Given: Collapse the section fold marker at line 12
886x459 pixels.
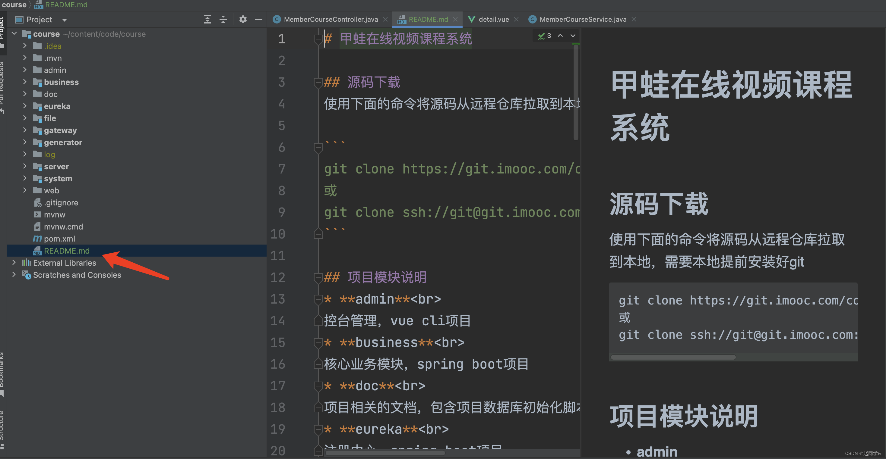Looking at the screenshot, I should coord(318,277).
